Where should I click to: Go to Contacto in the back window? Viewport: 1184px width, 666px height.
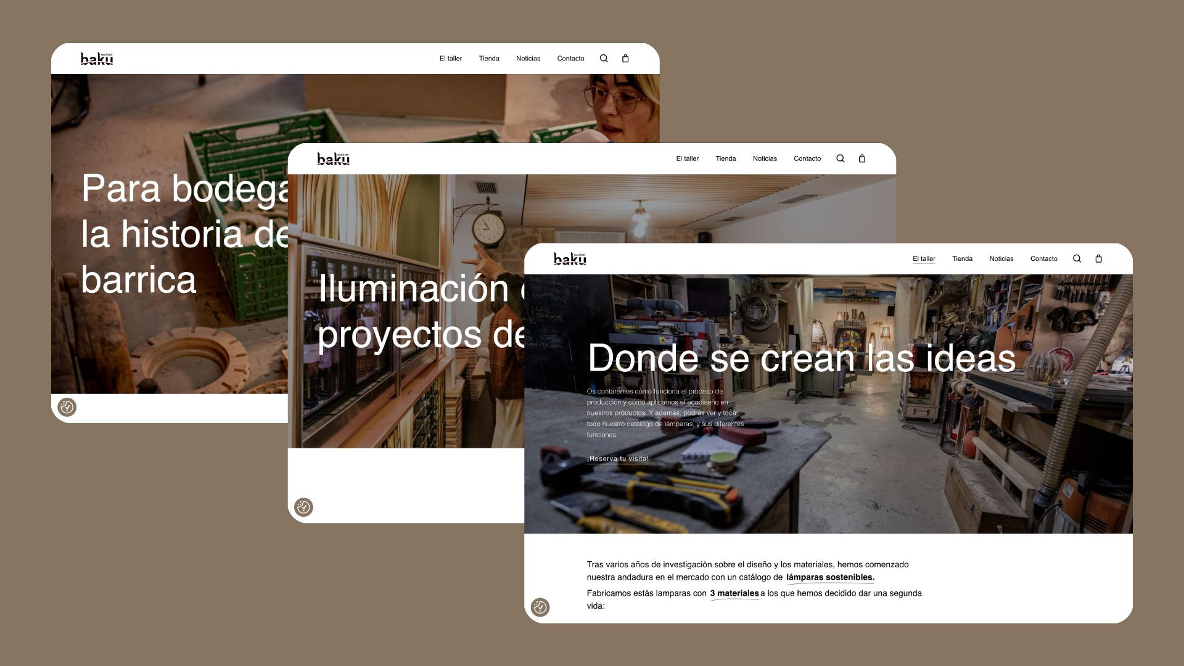[x=570, y=59]
